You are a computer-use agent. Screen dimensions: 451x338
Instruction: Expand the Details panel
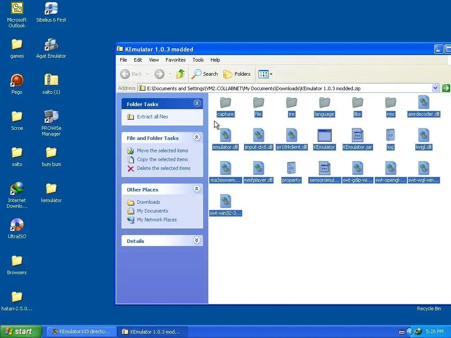click(x=197, y=240)
